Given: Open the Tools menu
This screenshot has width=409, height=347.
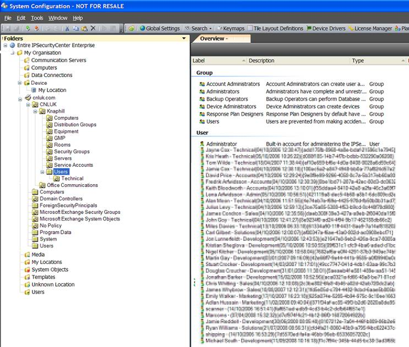Looking at the screenshot, I should coord(37,18).
